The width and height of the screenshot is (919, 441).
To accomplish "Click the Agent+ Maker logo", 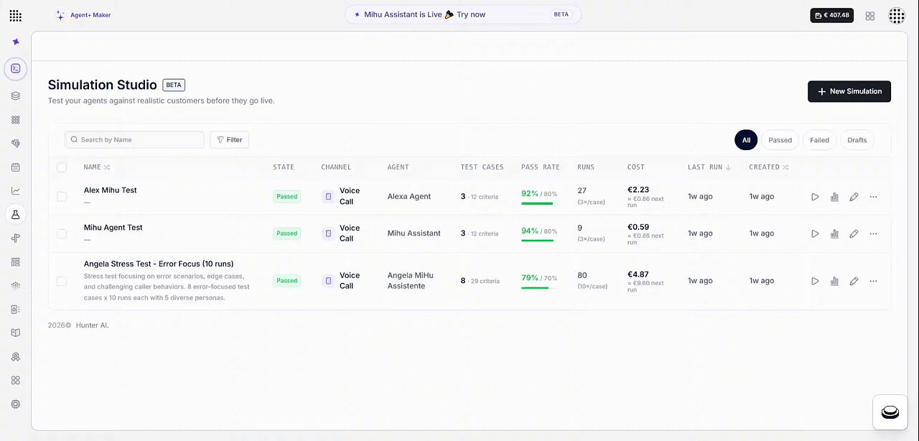I will [83, 15].
